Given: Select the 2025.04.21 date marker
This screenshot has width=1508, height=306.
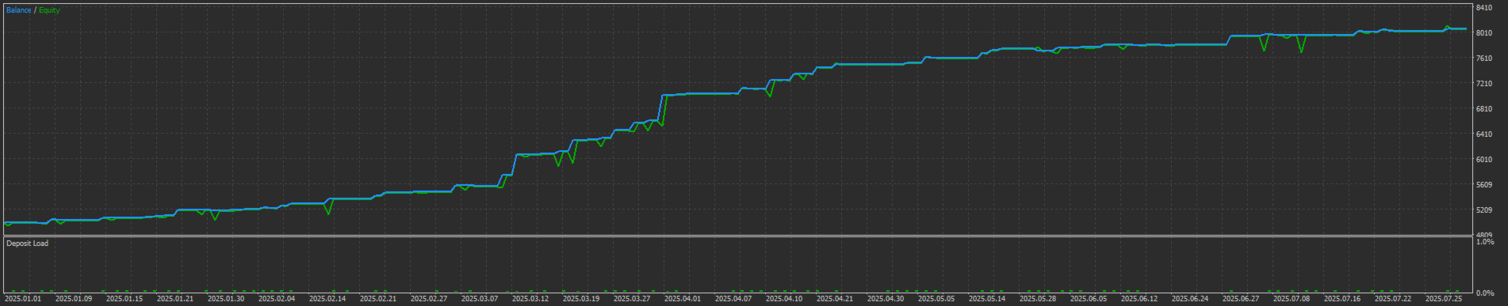Looking at the screenshot, I should click(x=835, y=299).
